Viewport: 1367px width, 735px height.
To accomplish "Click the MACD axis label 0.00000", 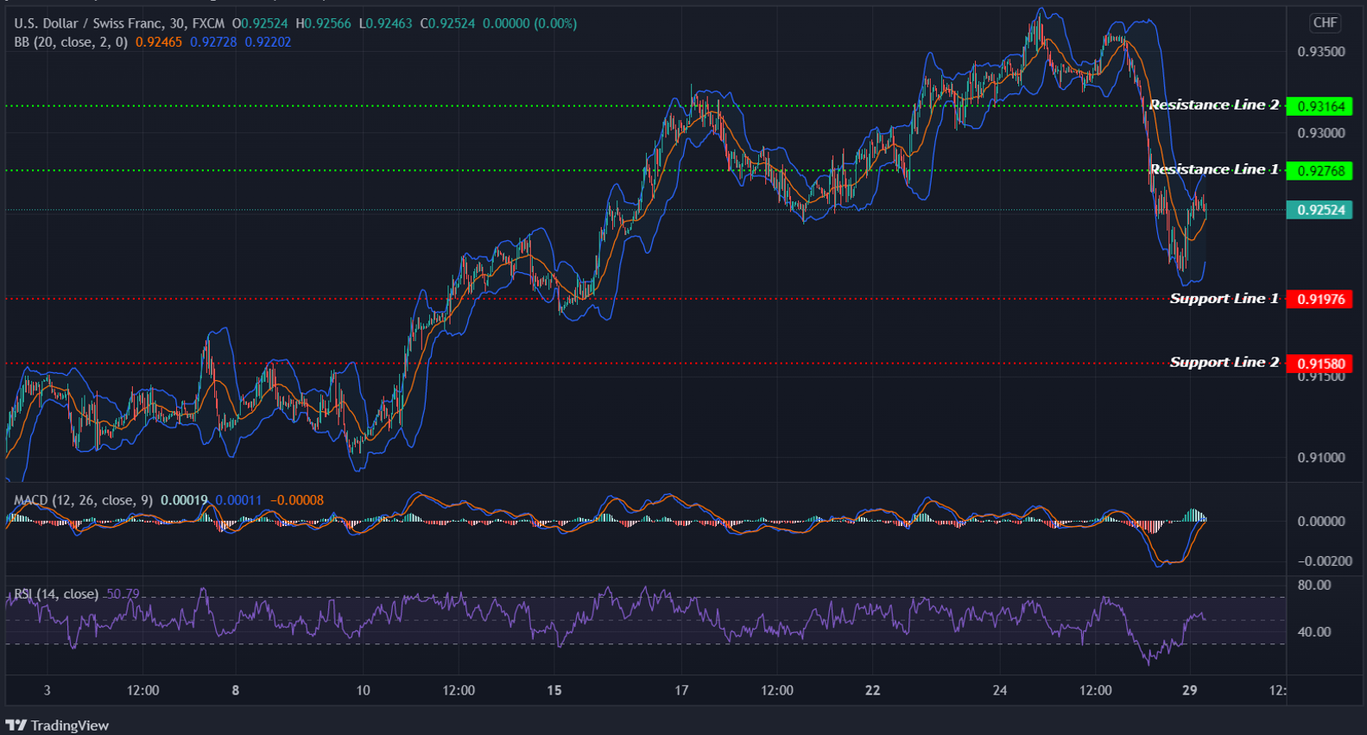I will (1321, 522).
